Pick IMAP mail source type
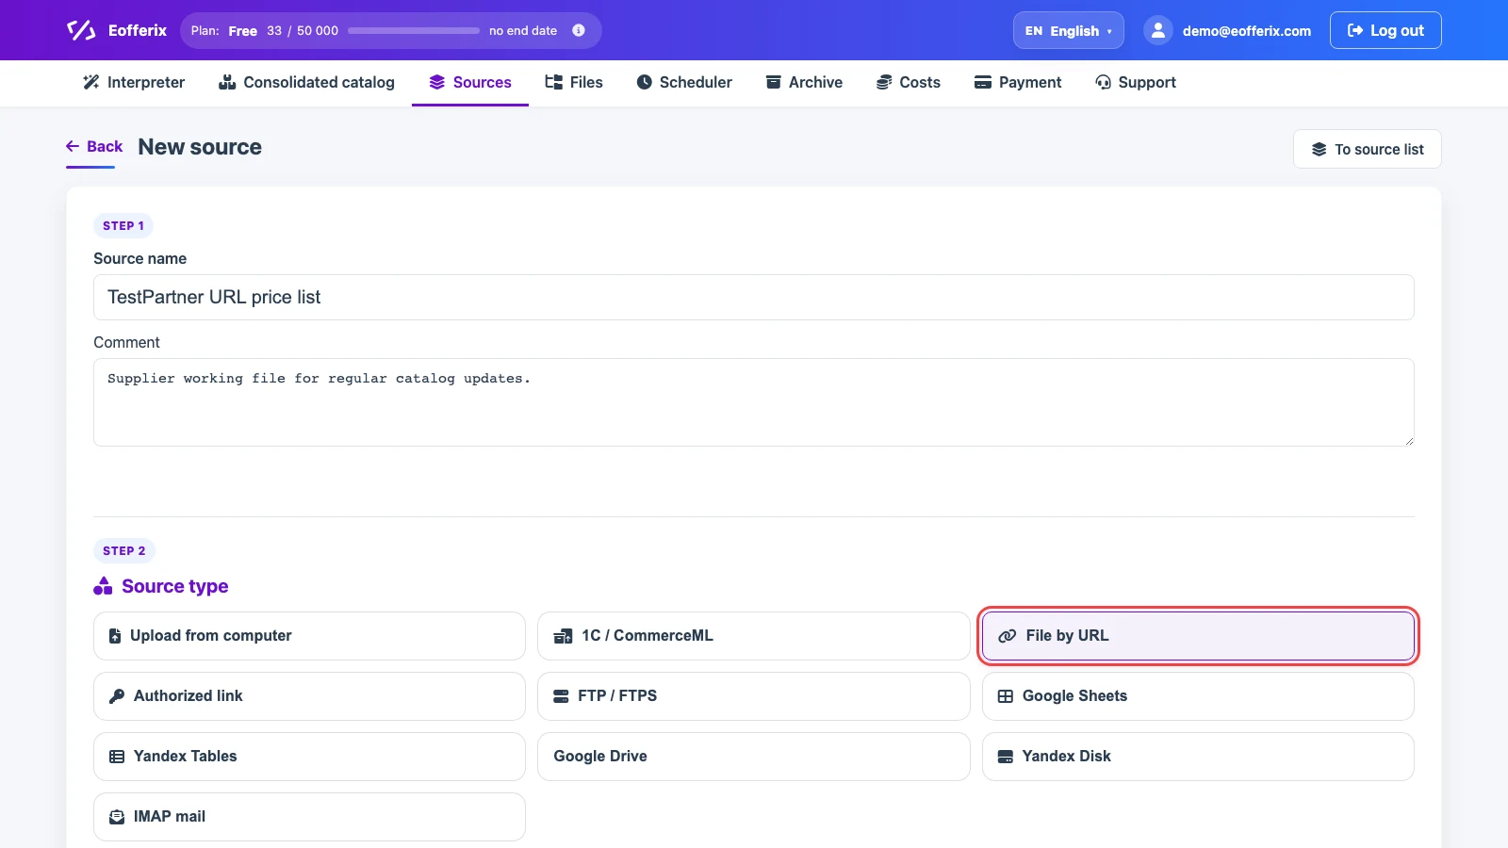1508x848 pixels. tap(309, 817)
